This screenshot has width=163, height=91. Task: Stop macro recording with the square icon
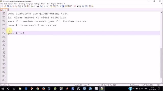click(x=78, y=6)
